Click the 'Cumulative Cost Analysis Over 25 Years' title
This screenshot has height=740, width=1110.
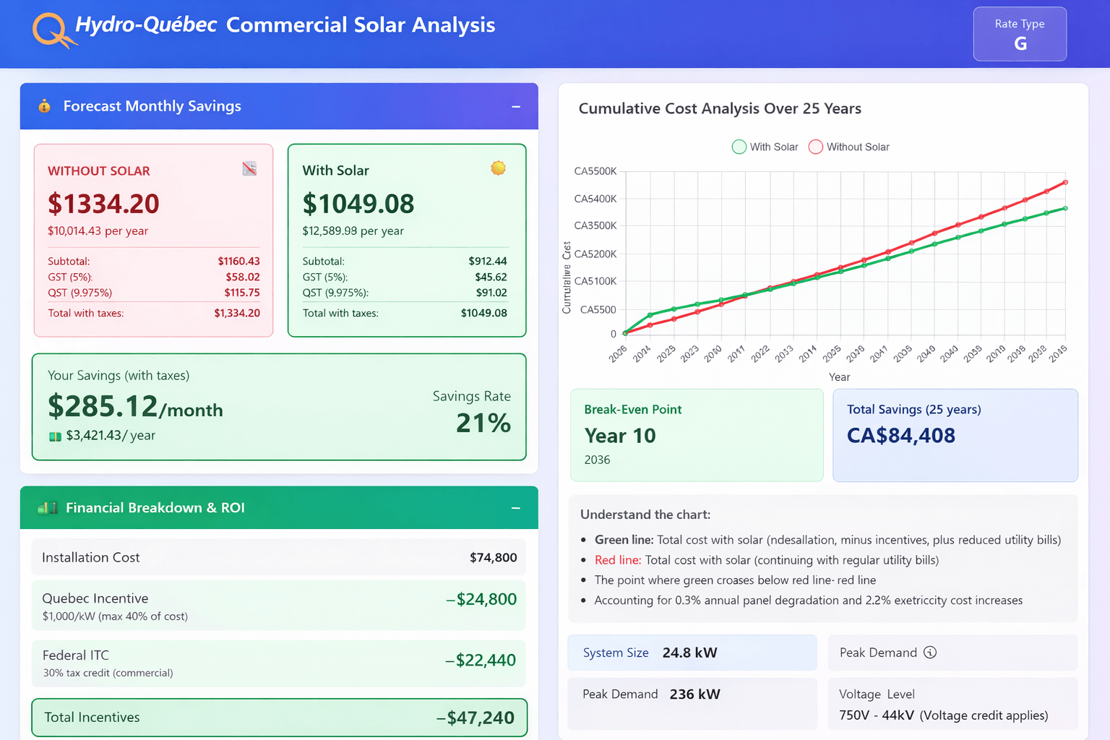720,108
